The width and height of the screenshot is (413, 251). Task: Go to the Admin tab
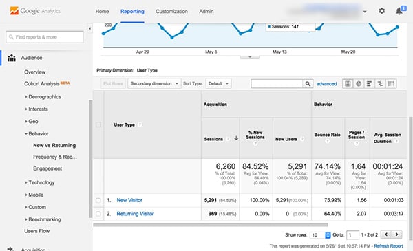coord(206,11)
